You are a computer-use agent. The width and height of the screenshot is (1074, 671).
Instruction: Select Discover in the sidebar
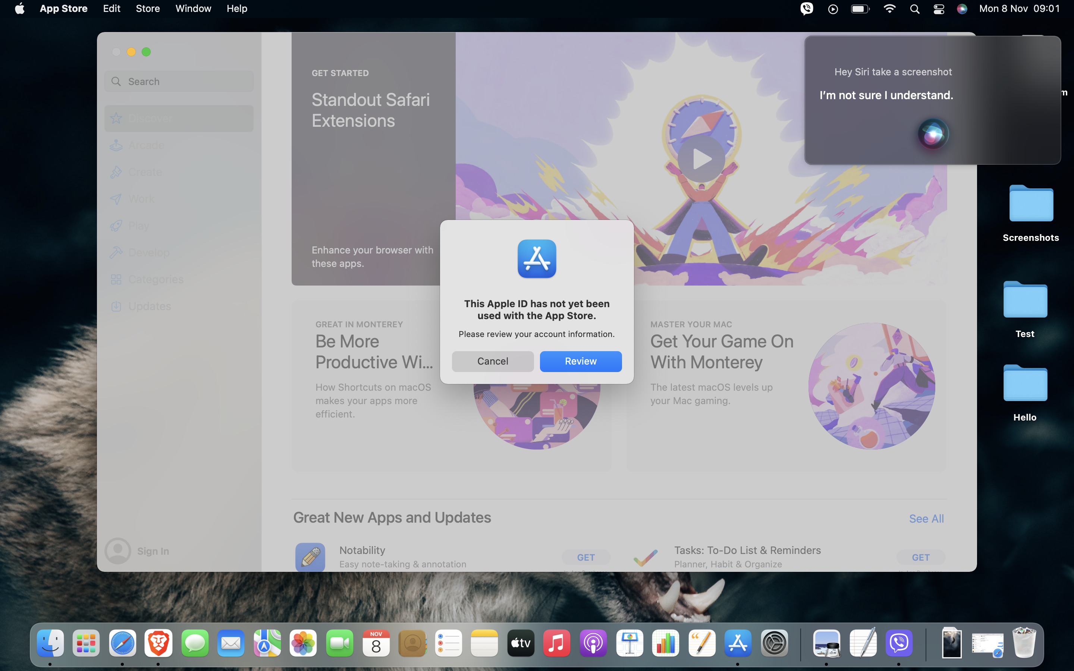(x=150, y=119)
